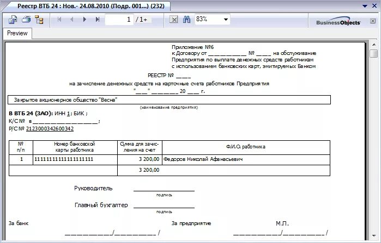Screen dimensions: 381x243
Task: Click 'В ВТБ 24 (ЗАО):' bold text
Action: [x=31, y=114]
